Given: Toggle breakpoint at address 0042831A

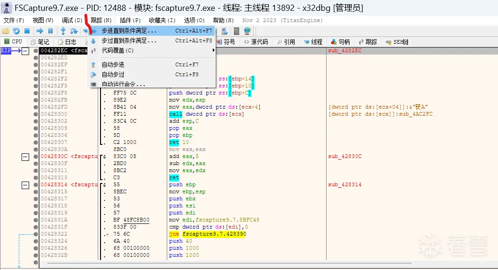Looking at the screenshot, I should click(x=36, y=220).
